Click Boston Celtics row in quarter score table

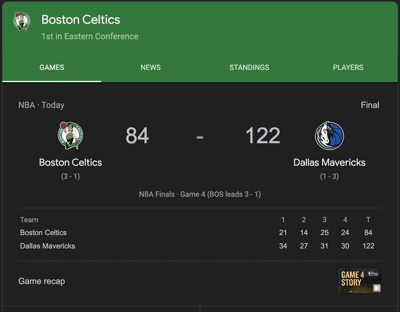point(200,233)
